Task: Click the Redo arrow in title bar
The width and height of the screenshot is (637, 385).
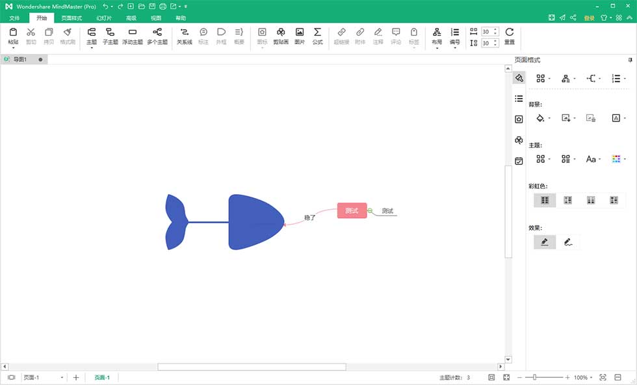Action: 120,6
